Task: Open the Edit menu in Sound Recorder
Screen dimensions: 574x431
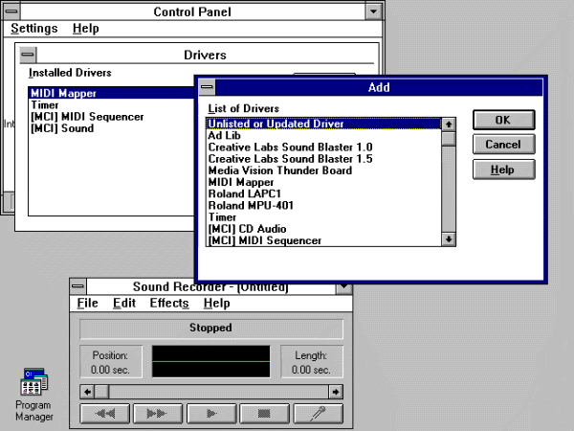Action: click(x=124, y=303)
